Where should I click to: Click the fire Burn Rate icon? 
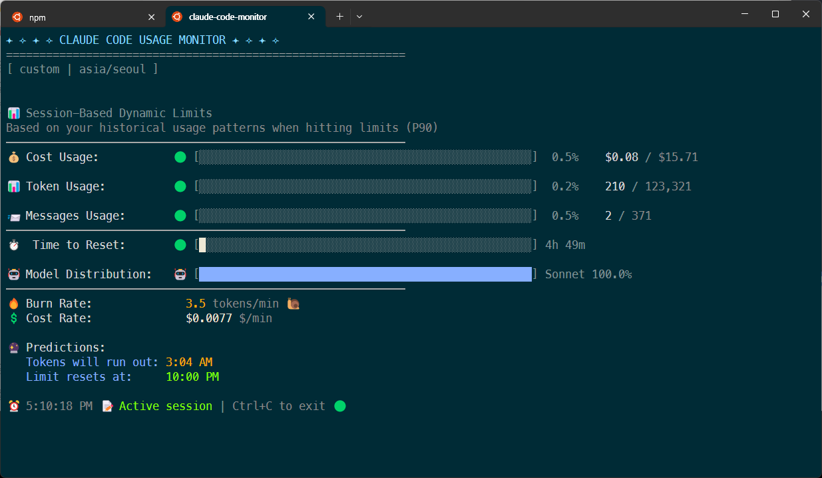click(x=13, y=304)
